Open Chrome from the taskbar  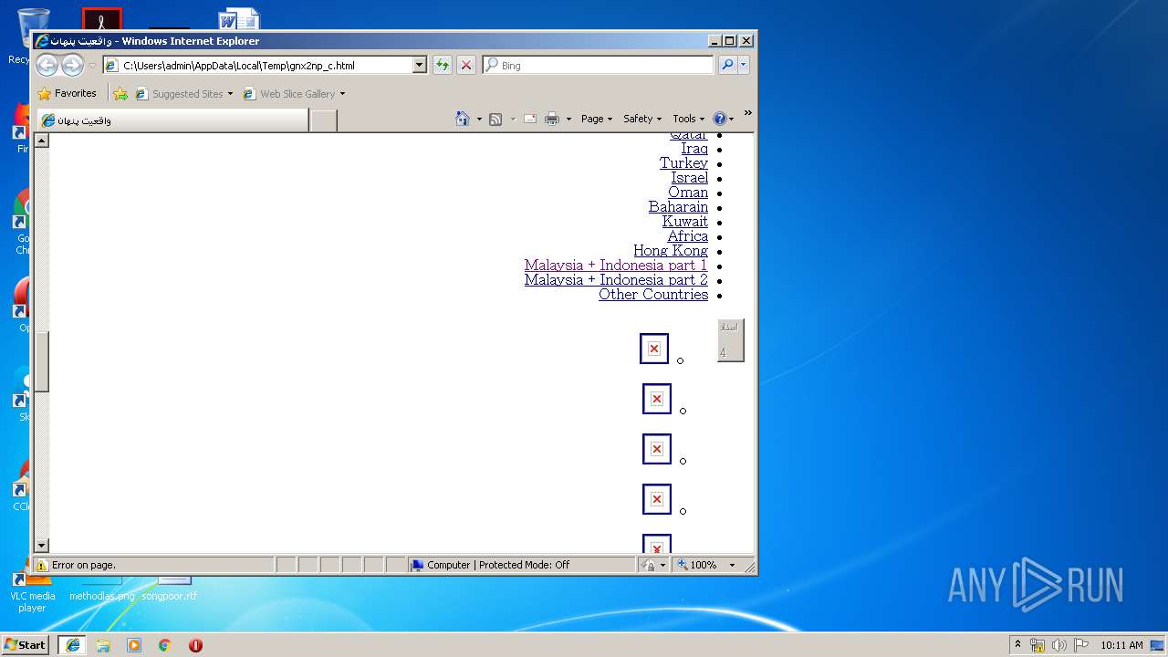(164, 645)
